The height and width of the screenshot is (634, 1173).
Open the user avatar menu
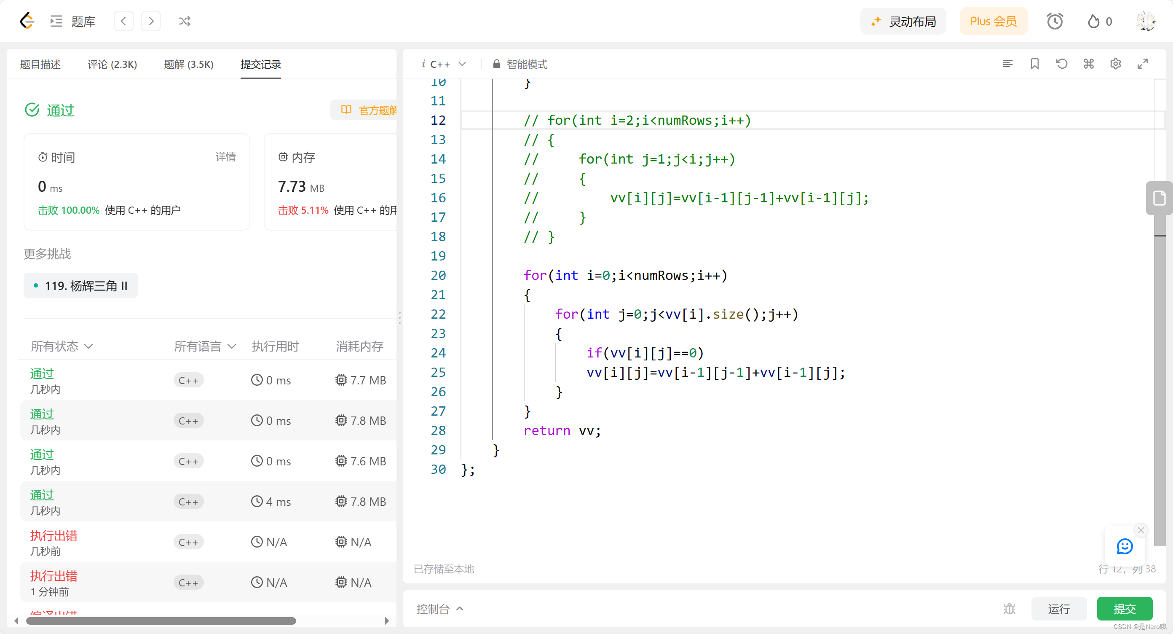click(x=1146, y=21)
